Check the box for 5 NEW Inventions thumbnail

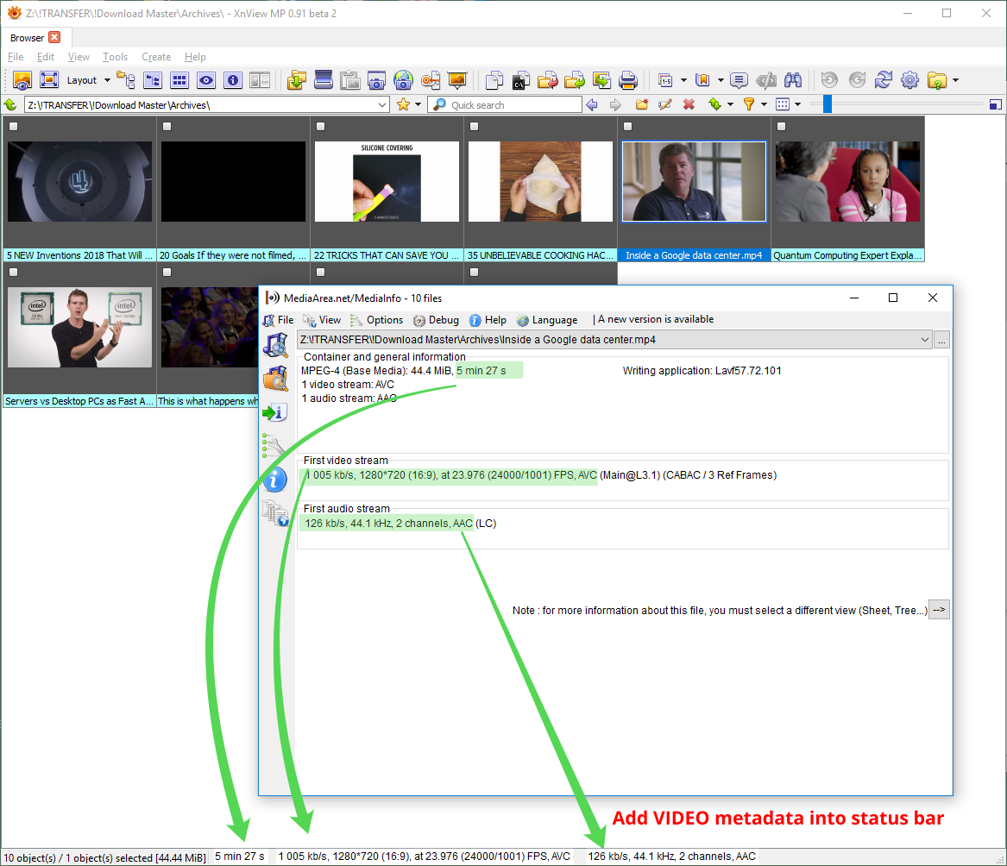tap(14, 127)
